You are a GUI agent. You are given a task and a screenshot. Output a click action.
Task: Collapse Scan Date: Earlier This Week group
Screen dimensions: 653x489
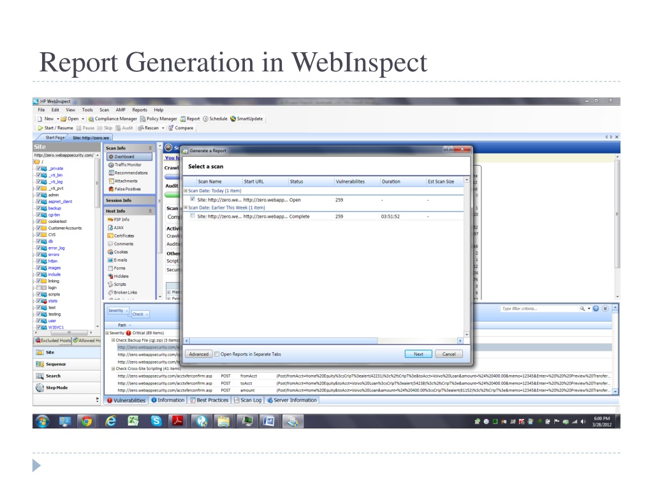pos(186,207)
